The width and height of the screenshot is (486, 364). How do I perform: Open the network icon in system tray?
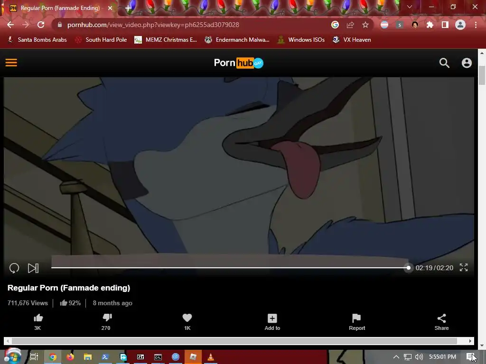[x=408, y=357]
